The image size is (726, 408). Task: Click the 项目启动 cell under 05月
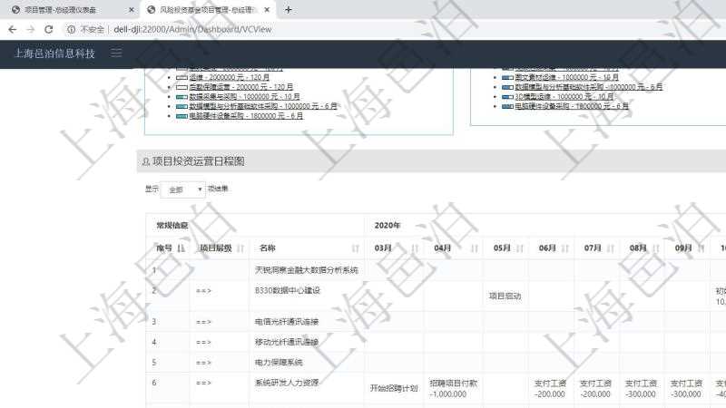(505, 296)
